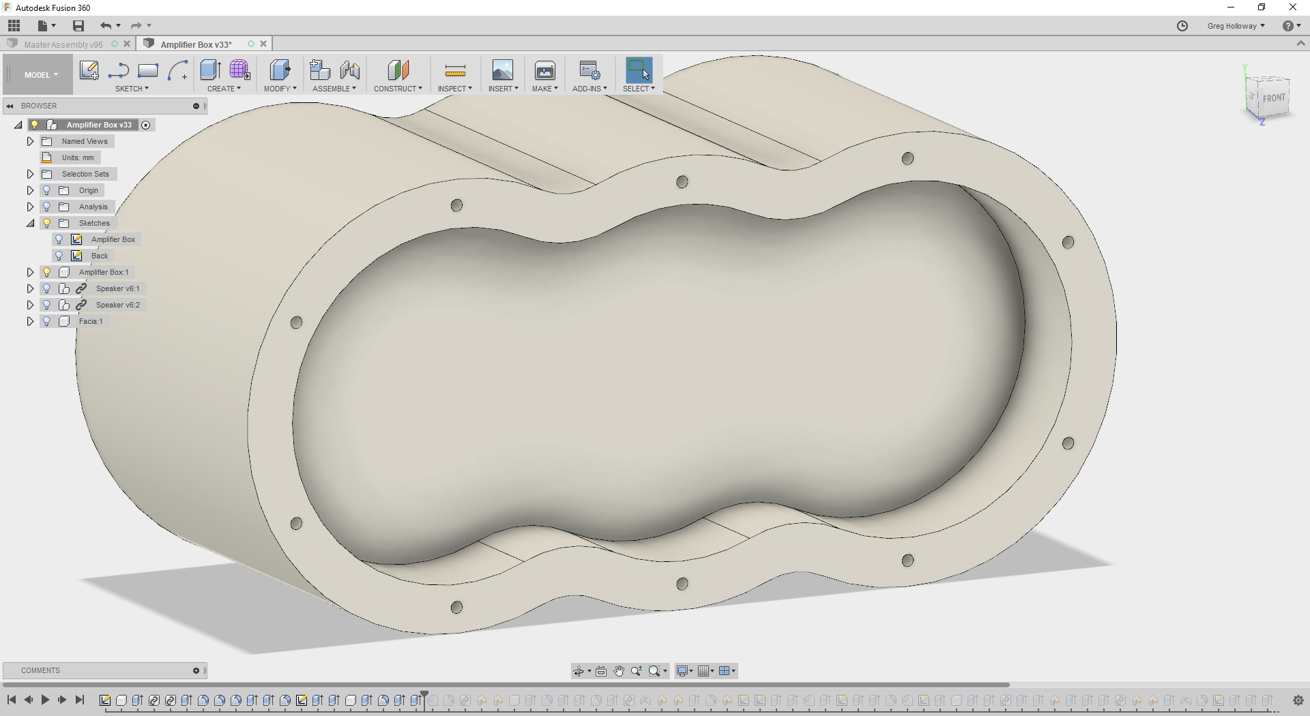Viewport: 1310px width, 716px height.
Task: Hide the Back sketch with its lightbulb
Action: tap(59, 256)
